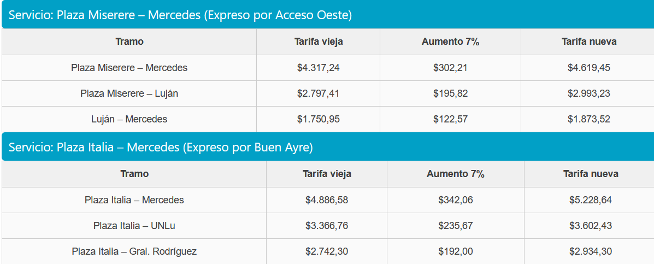Click the $342,06 increase cell
The image size is (654, 264).
click(x=456, y=200)
